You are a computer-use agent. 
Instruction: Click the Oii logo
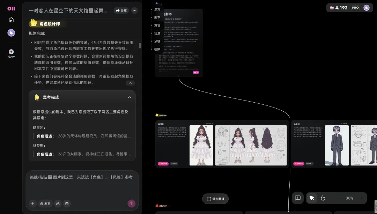[x=11, y=9]
